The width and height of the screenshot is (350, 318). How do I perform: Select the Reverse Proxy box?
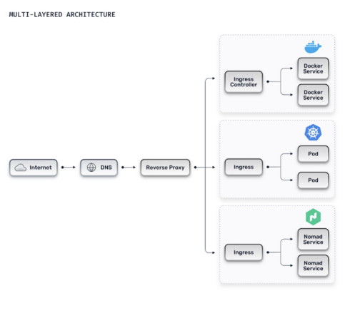coord(165,168)
